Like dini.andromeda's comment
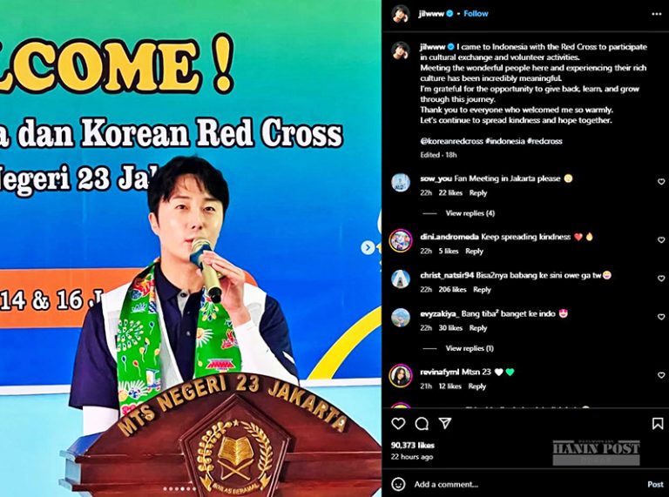 [x=661, y=240]
